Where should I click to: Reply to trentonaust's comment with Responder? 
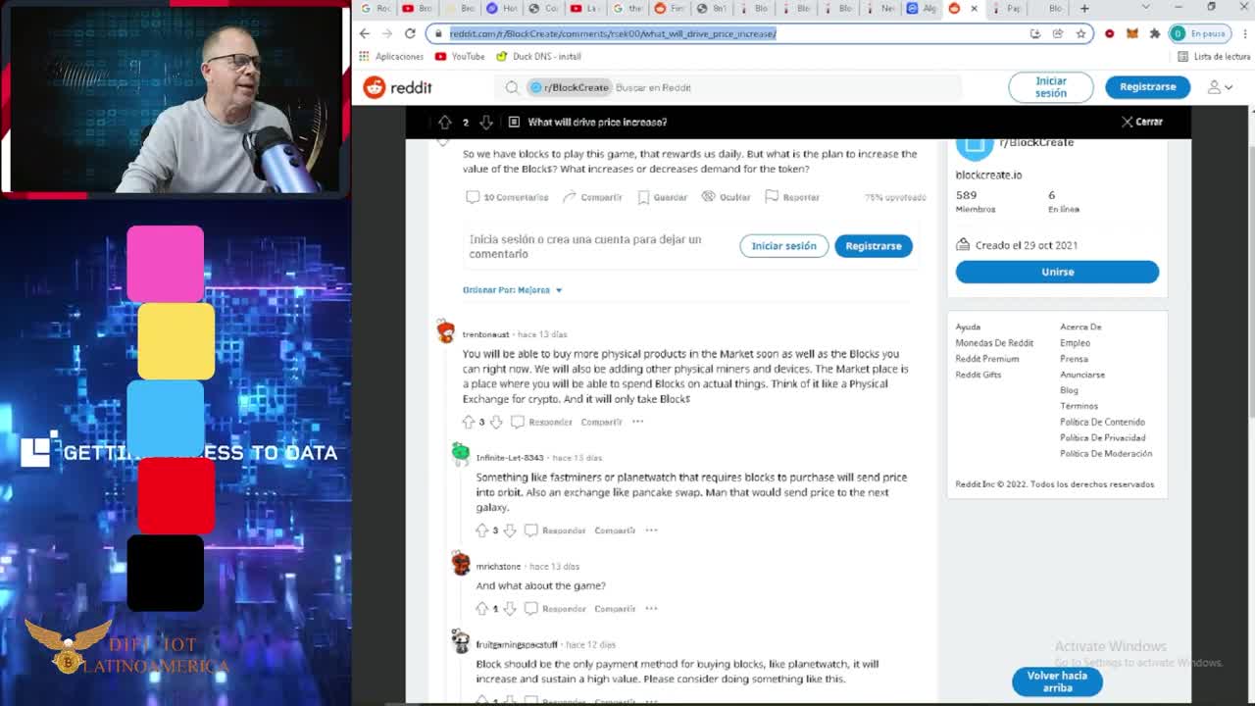click(x=542, y=423)
